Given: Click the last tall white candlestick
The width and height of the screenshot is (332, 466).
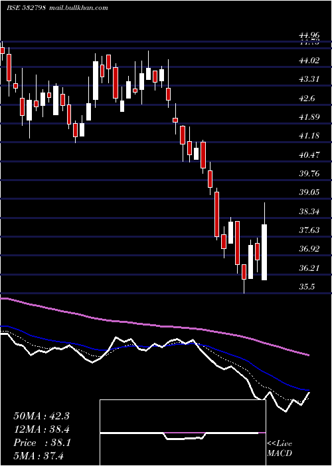Looking at the screenshot, I should click(x=264, y=252).
